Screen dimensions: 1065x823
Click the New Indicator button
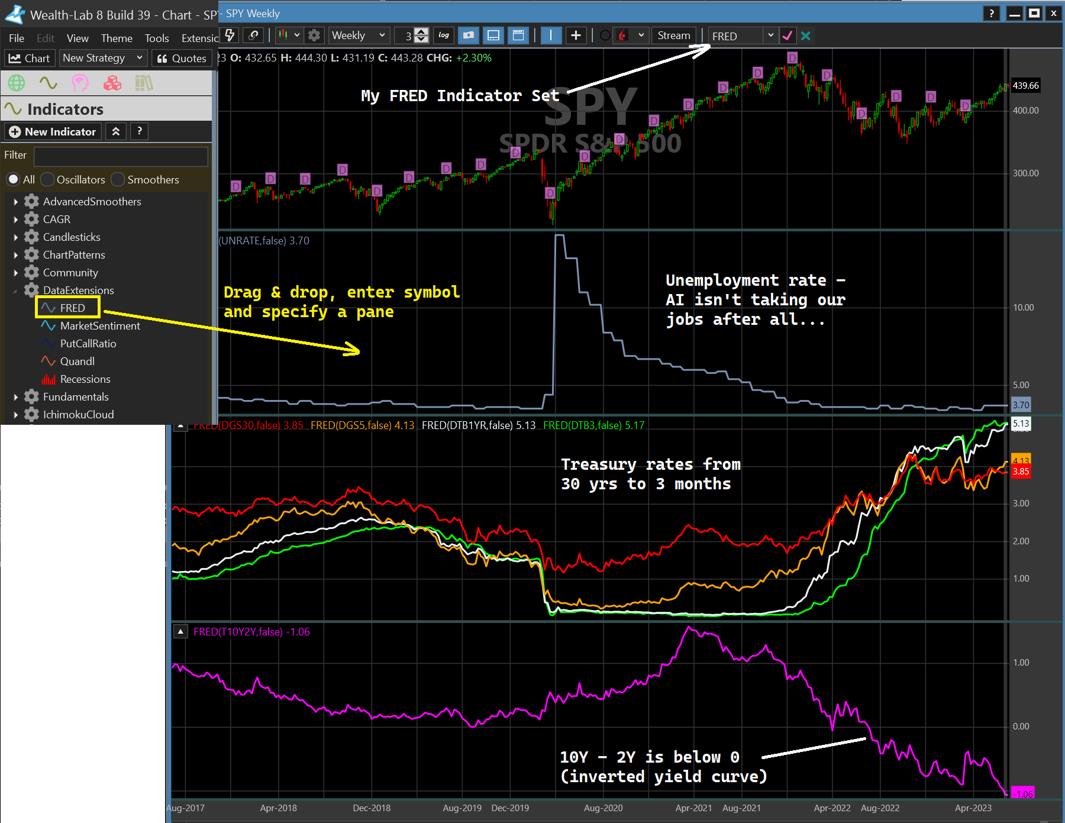pos(52,131)
